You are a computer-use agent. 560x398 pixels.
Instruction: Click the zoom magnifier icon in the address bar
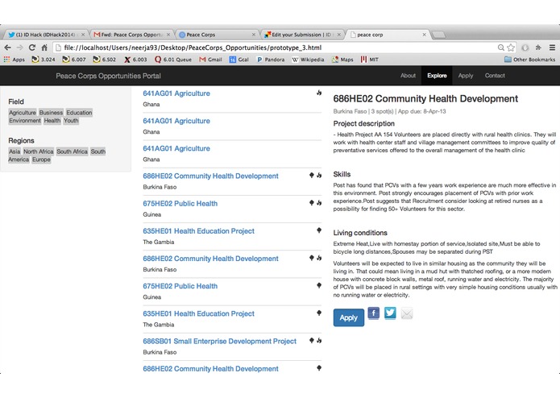(x=501, y=48)
